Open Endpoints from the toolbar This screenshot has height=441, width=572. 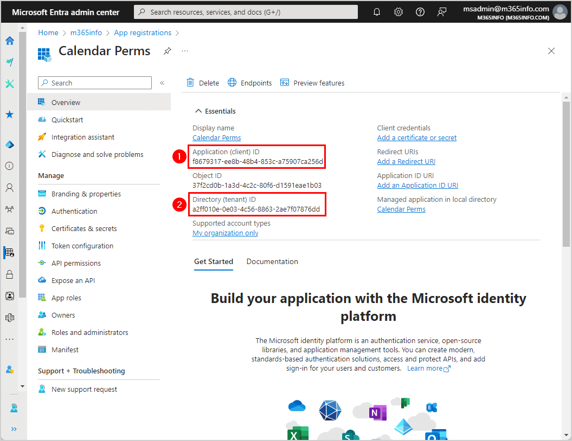click(250, 83)
